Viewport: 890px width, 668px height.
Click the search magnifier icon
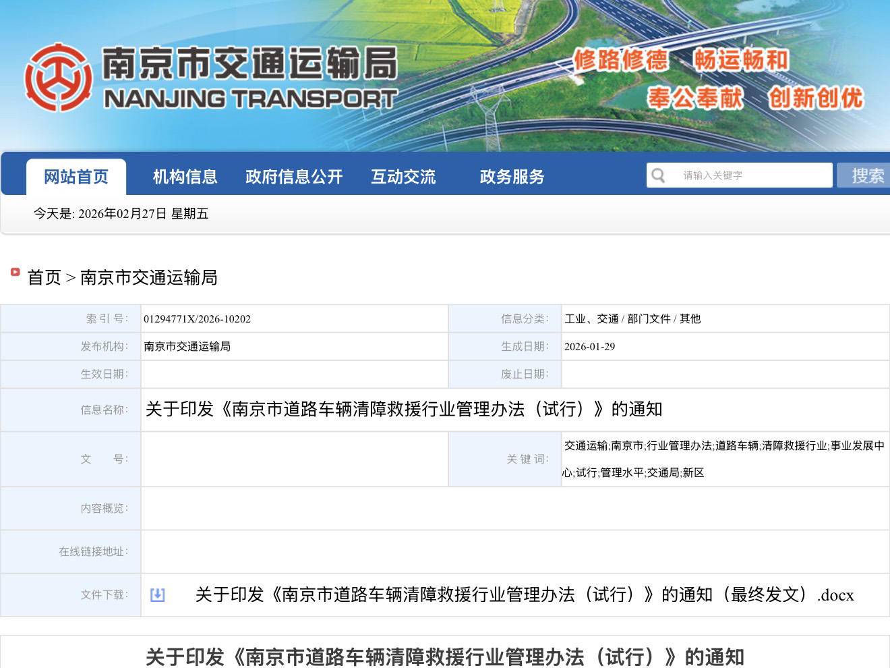click(658, 175)
